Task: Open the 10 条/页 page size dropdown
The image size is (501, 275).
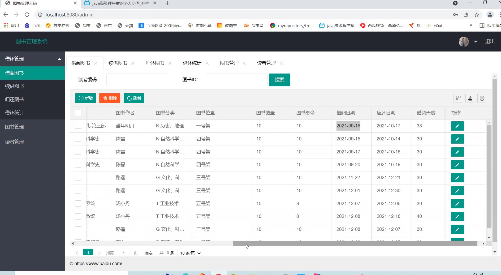Action: coord(190,253)
